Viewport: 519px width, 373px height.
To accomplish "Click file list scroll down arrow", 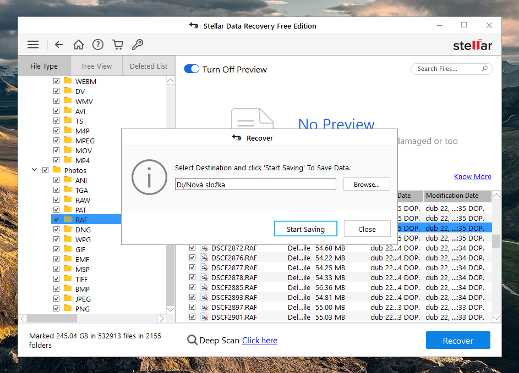I will pyautogui.click(x=496, y=318).
